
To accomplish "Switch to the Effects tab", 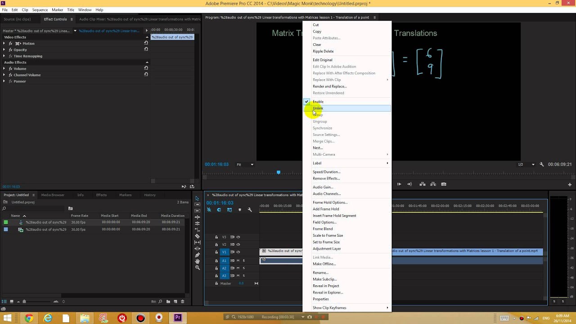I will [101, 195].
